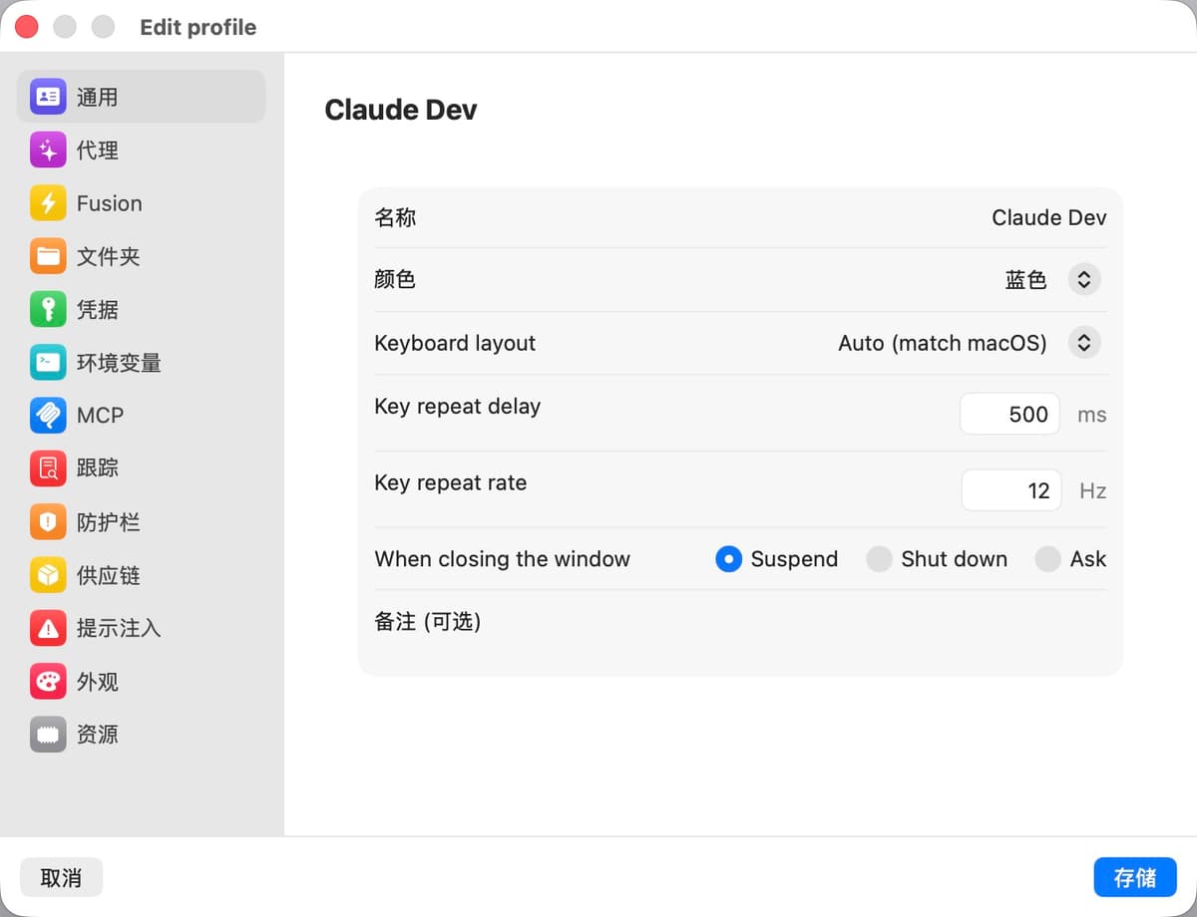Select the 防护栏 section label

109,522
